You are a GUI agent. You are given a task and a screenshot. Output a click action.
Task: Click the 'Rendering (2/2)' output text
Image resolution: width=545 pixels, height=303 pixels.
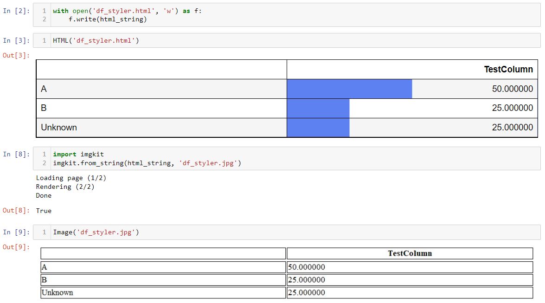[65, 187]
